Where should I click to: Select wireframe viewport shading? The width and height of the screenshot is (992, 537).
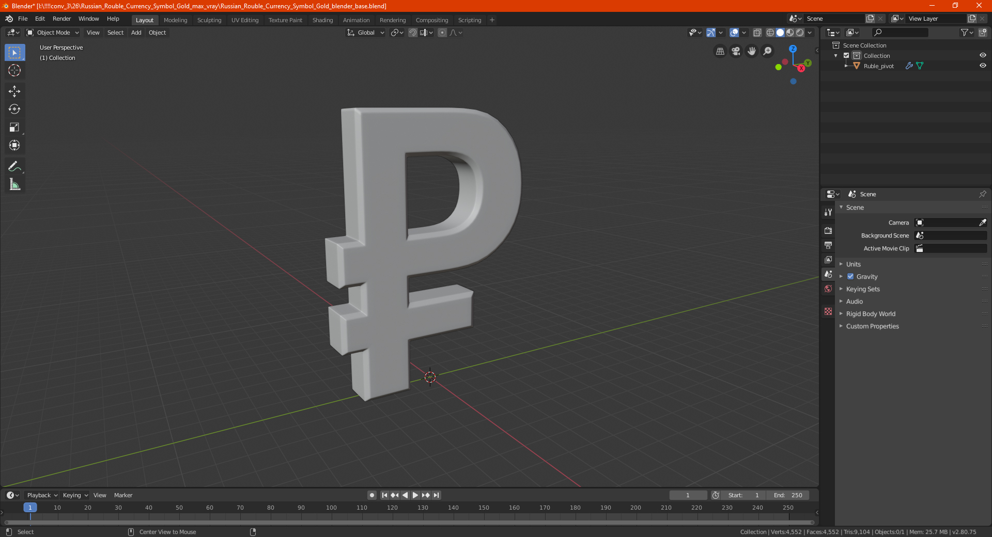pos(770,33)
